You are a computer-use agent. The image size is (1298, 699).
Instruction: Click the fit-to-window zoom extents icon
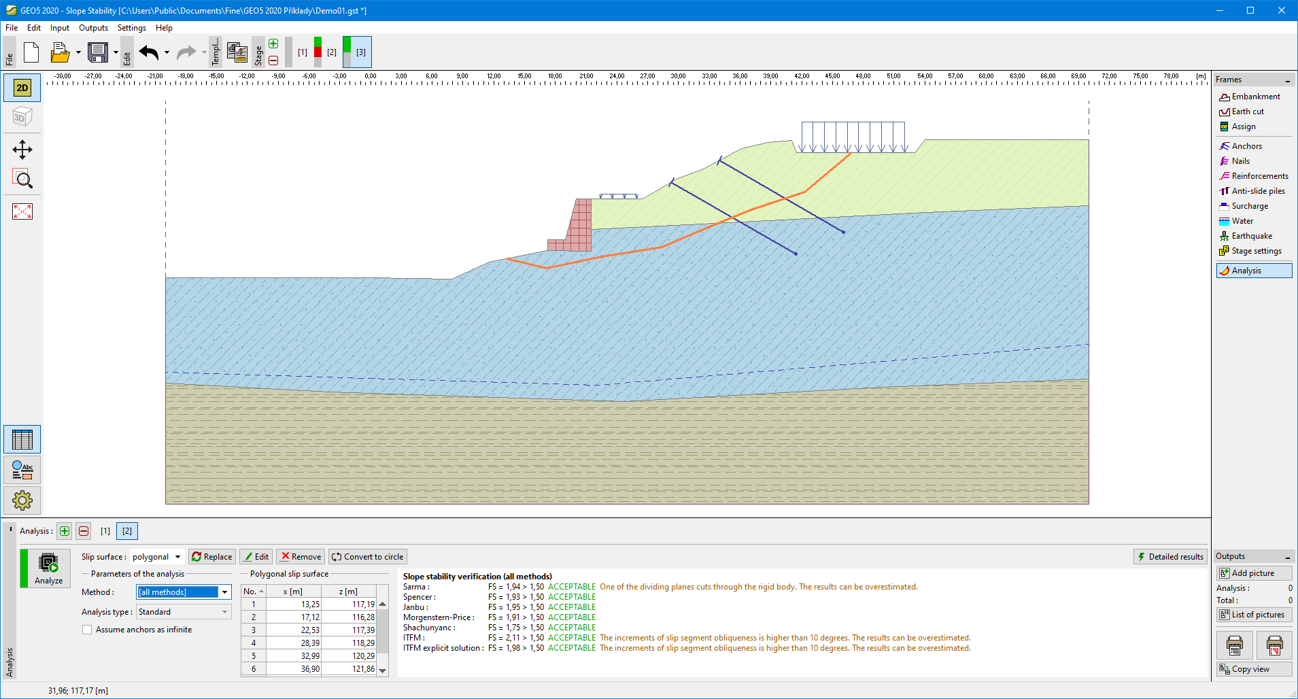[22, 211]
